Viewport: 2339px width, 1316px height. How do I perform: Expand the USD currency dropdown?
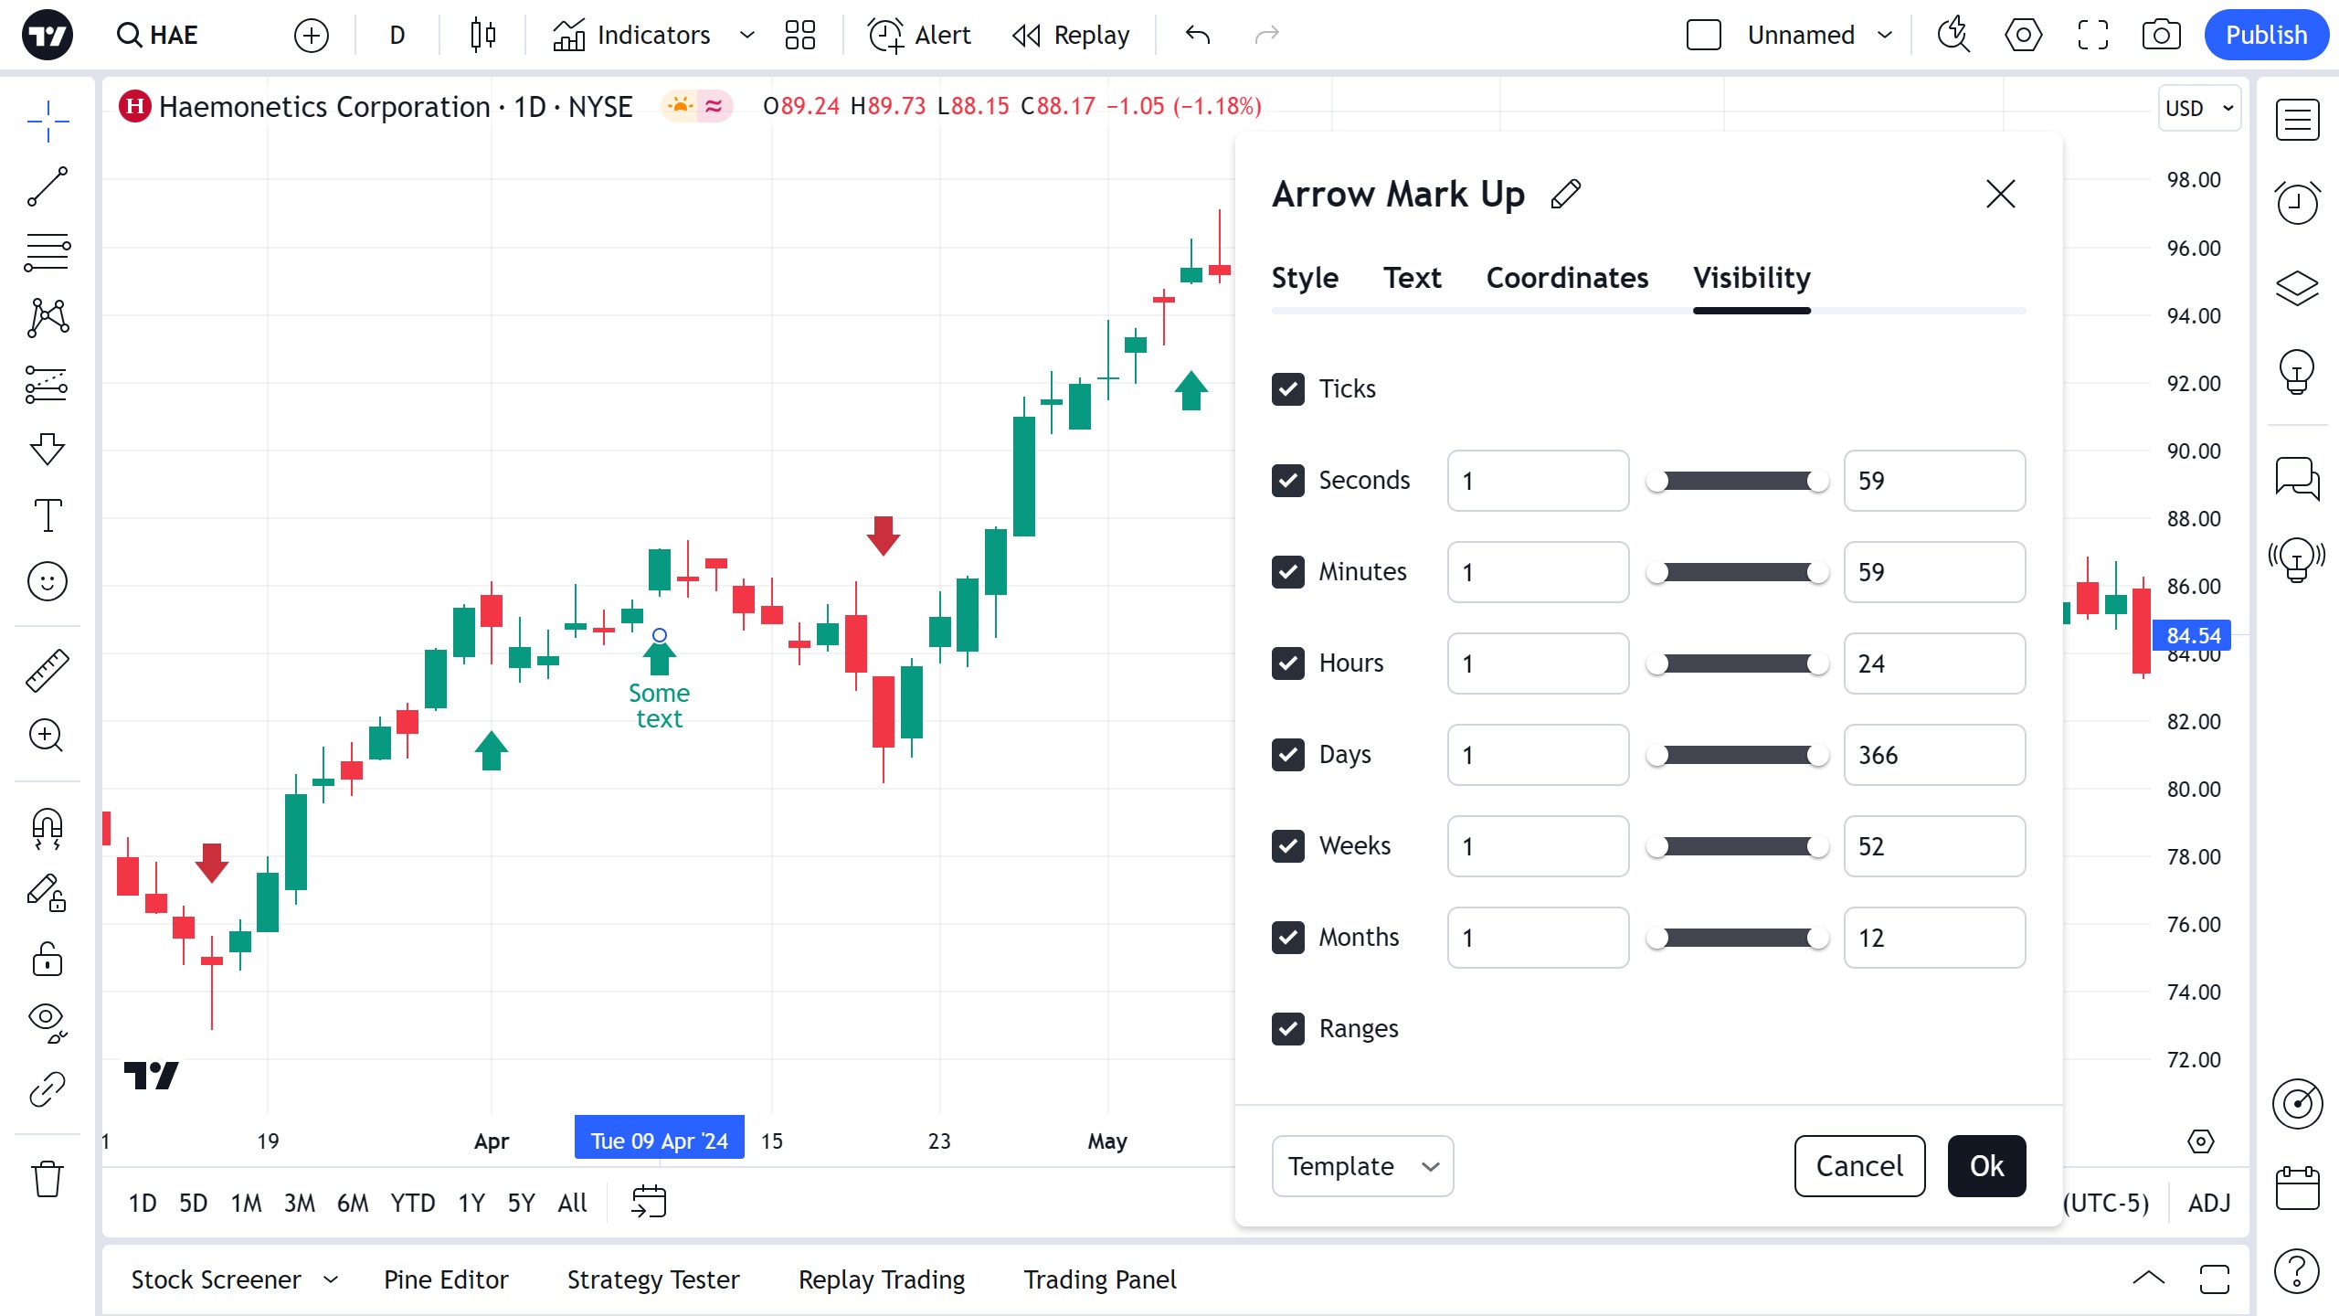(2198, 108)
